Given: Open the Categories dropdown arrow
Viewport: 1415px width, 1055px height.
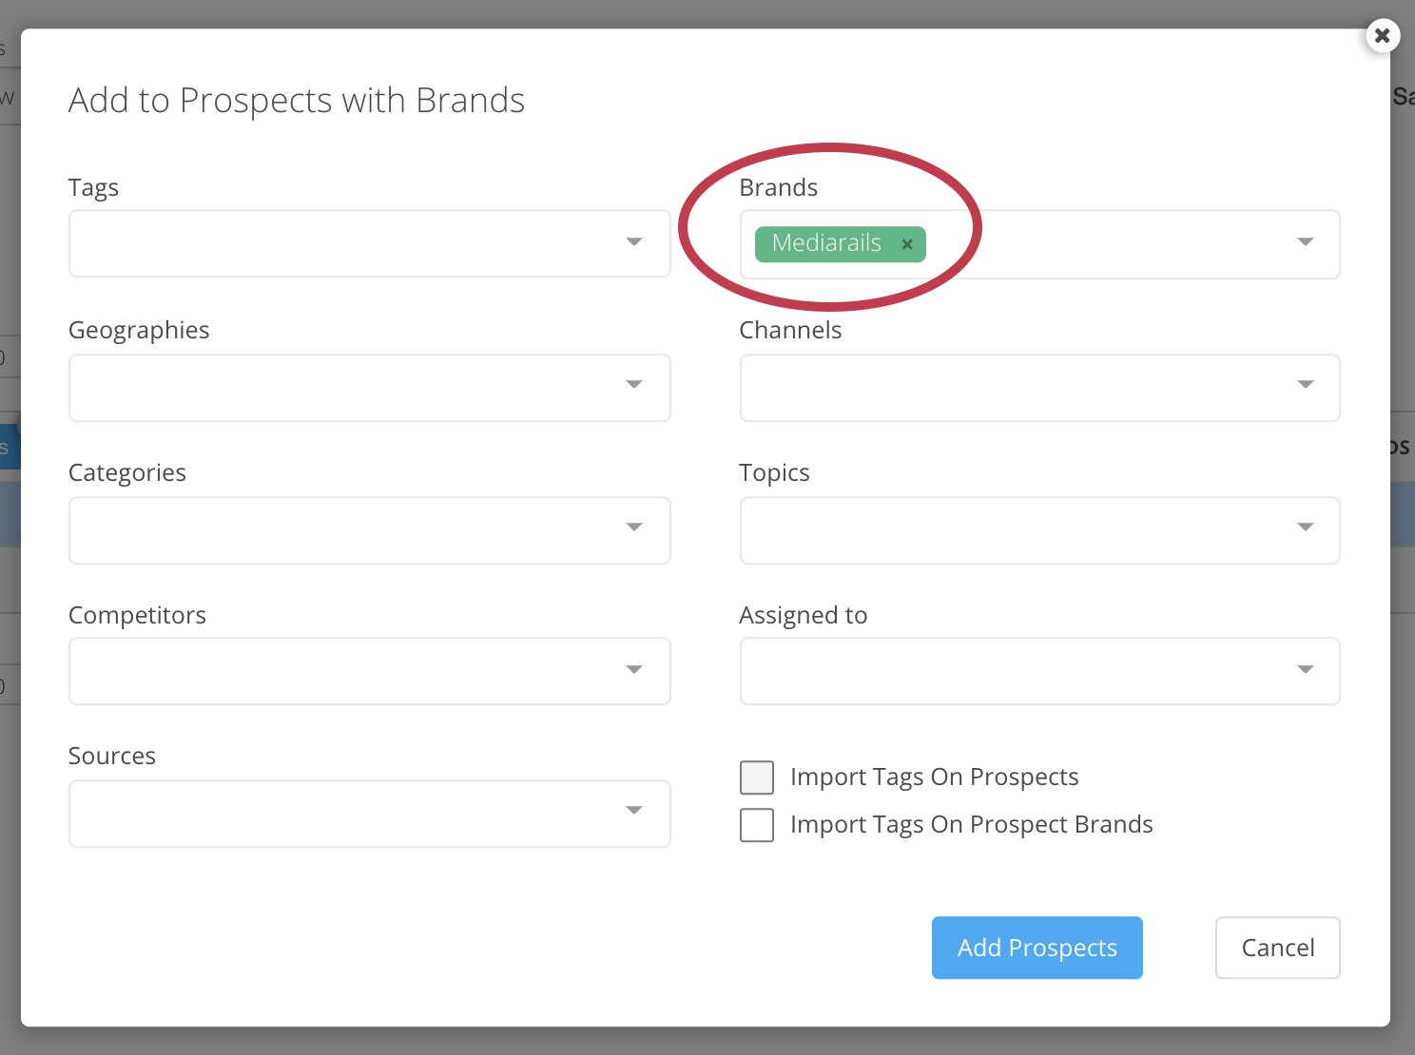Looking at the screenshot, I should click(x=634, y=527).
